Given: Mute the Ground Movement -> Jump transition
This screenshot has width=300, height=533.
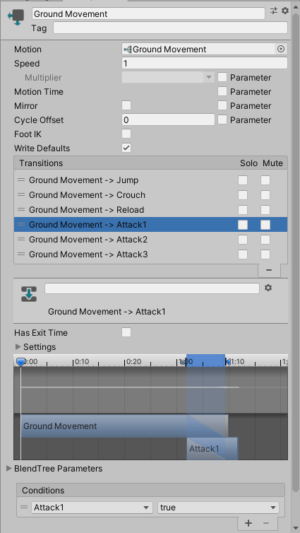Looking at the screenshot, I should (265, 180).
